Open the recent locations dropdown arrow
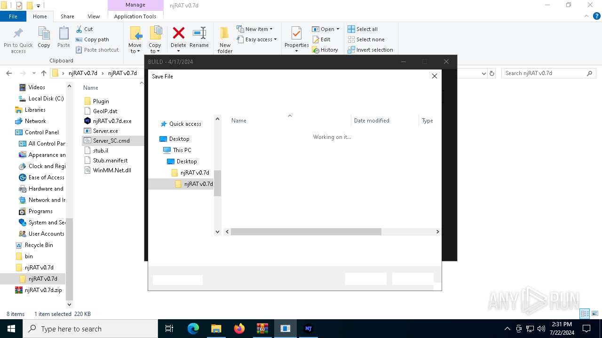The image size is (602, 338). (x=34, y=73)
